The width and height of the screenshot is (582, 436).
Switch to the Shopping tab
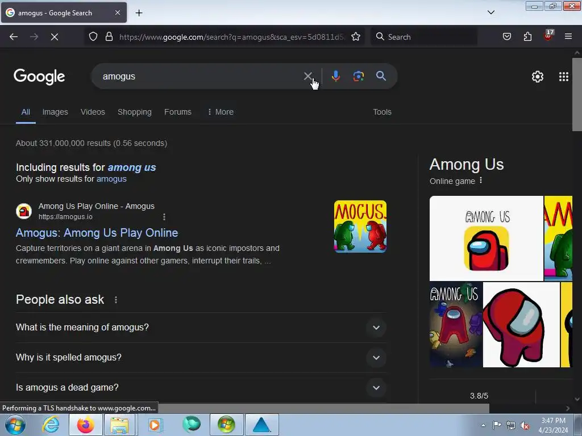pos(134,112)
